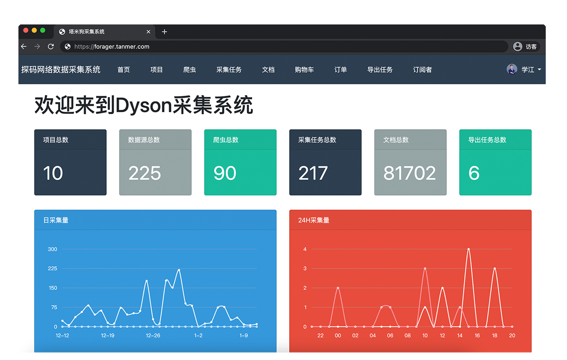
Task: Click the browser back arrow
Action: tap(24, 46)
